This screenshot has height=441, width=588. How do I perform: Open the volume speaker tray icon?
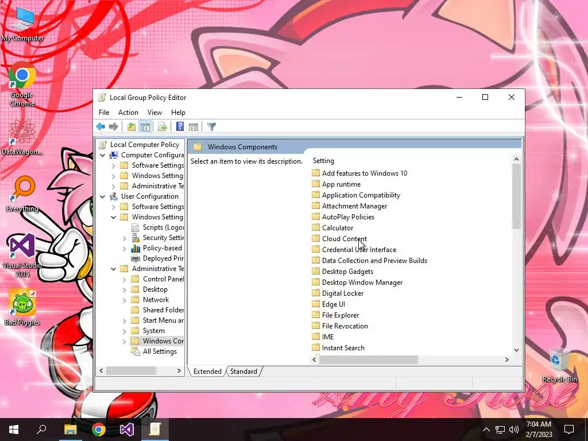514,430
